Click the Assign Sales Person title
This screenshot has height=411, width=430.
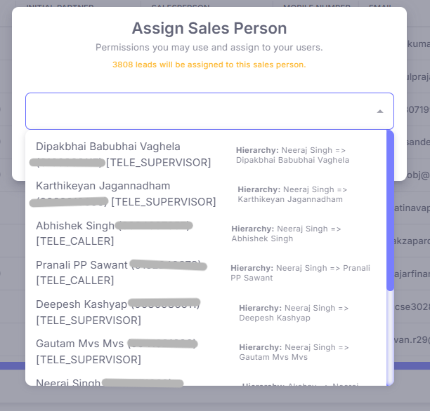[x=209, y=29]
